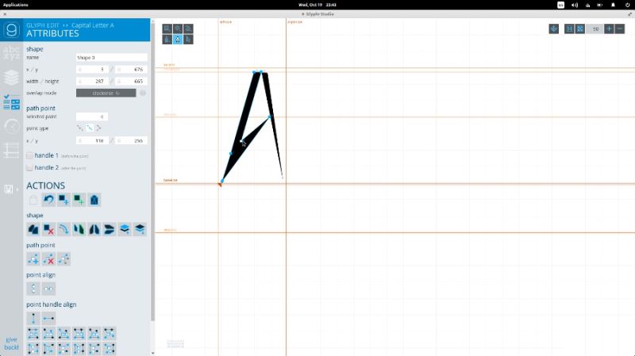Toggle lock on shape x position

(x=80, y=70)
